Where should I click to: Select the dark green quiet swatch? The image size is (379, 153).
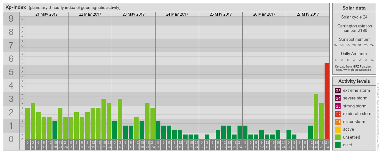coord(338,145)
